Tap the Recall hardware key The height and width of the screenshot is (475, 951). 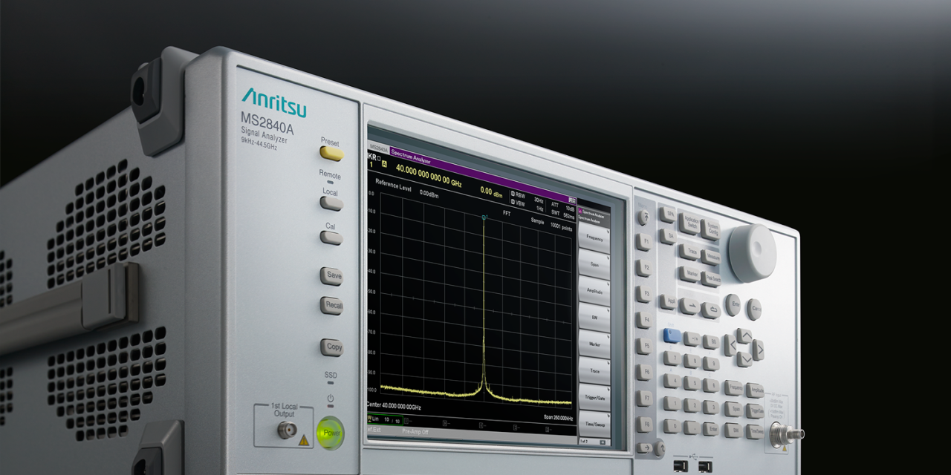(331, 306)
